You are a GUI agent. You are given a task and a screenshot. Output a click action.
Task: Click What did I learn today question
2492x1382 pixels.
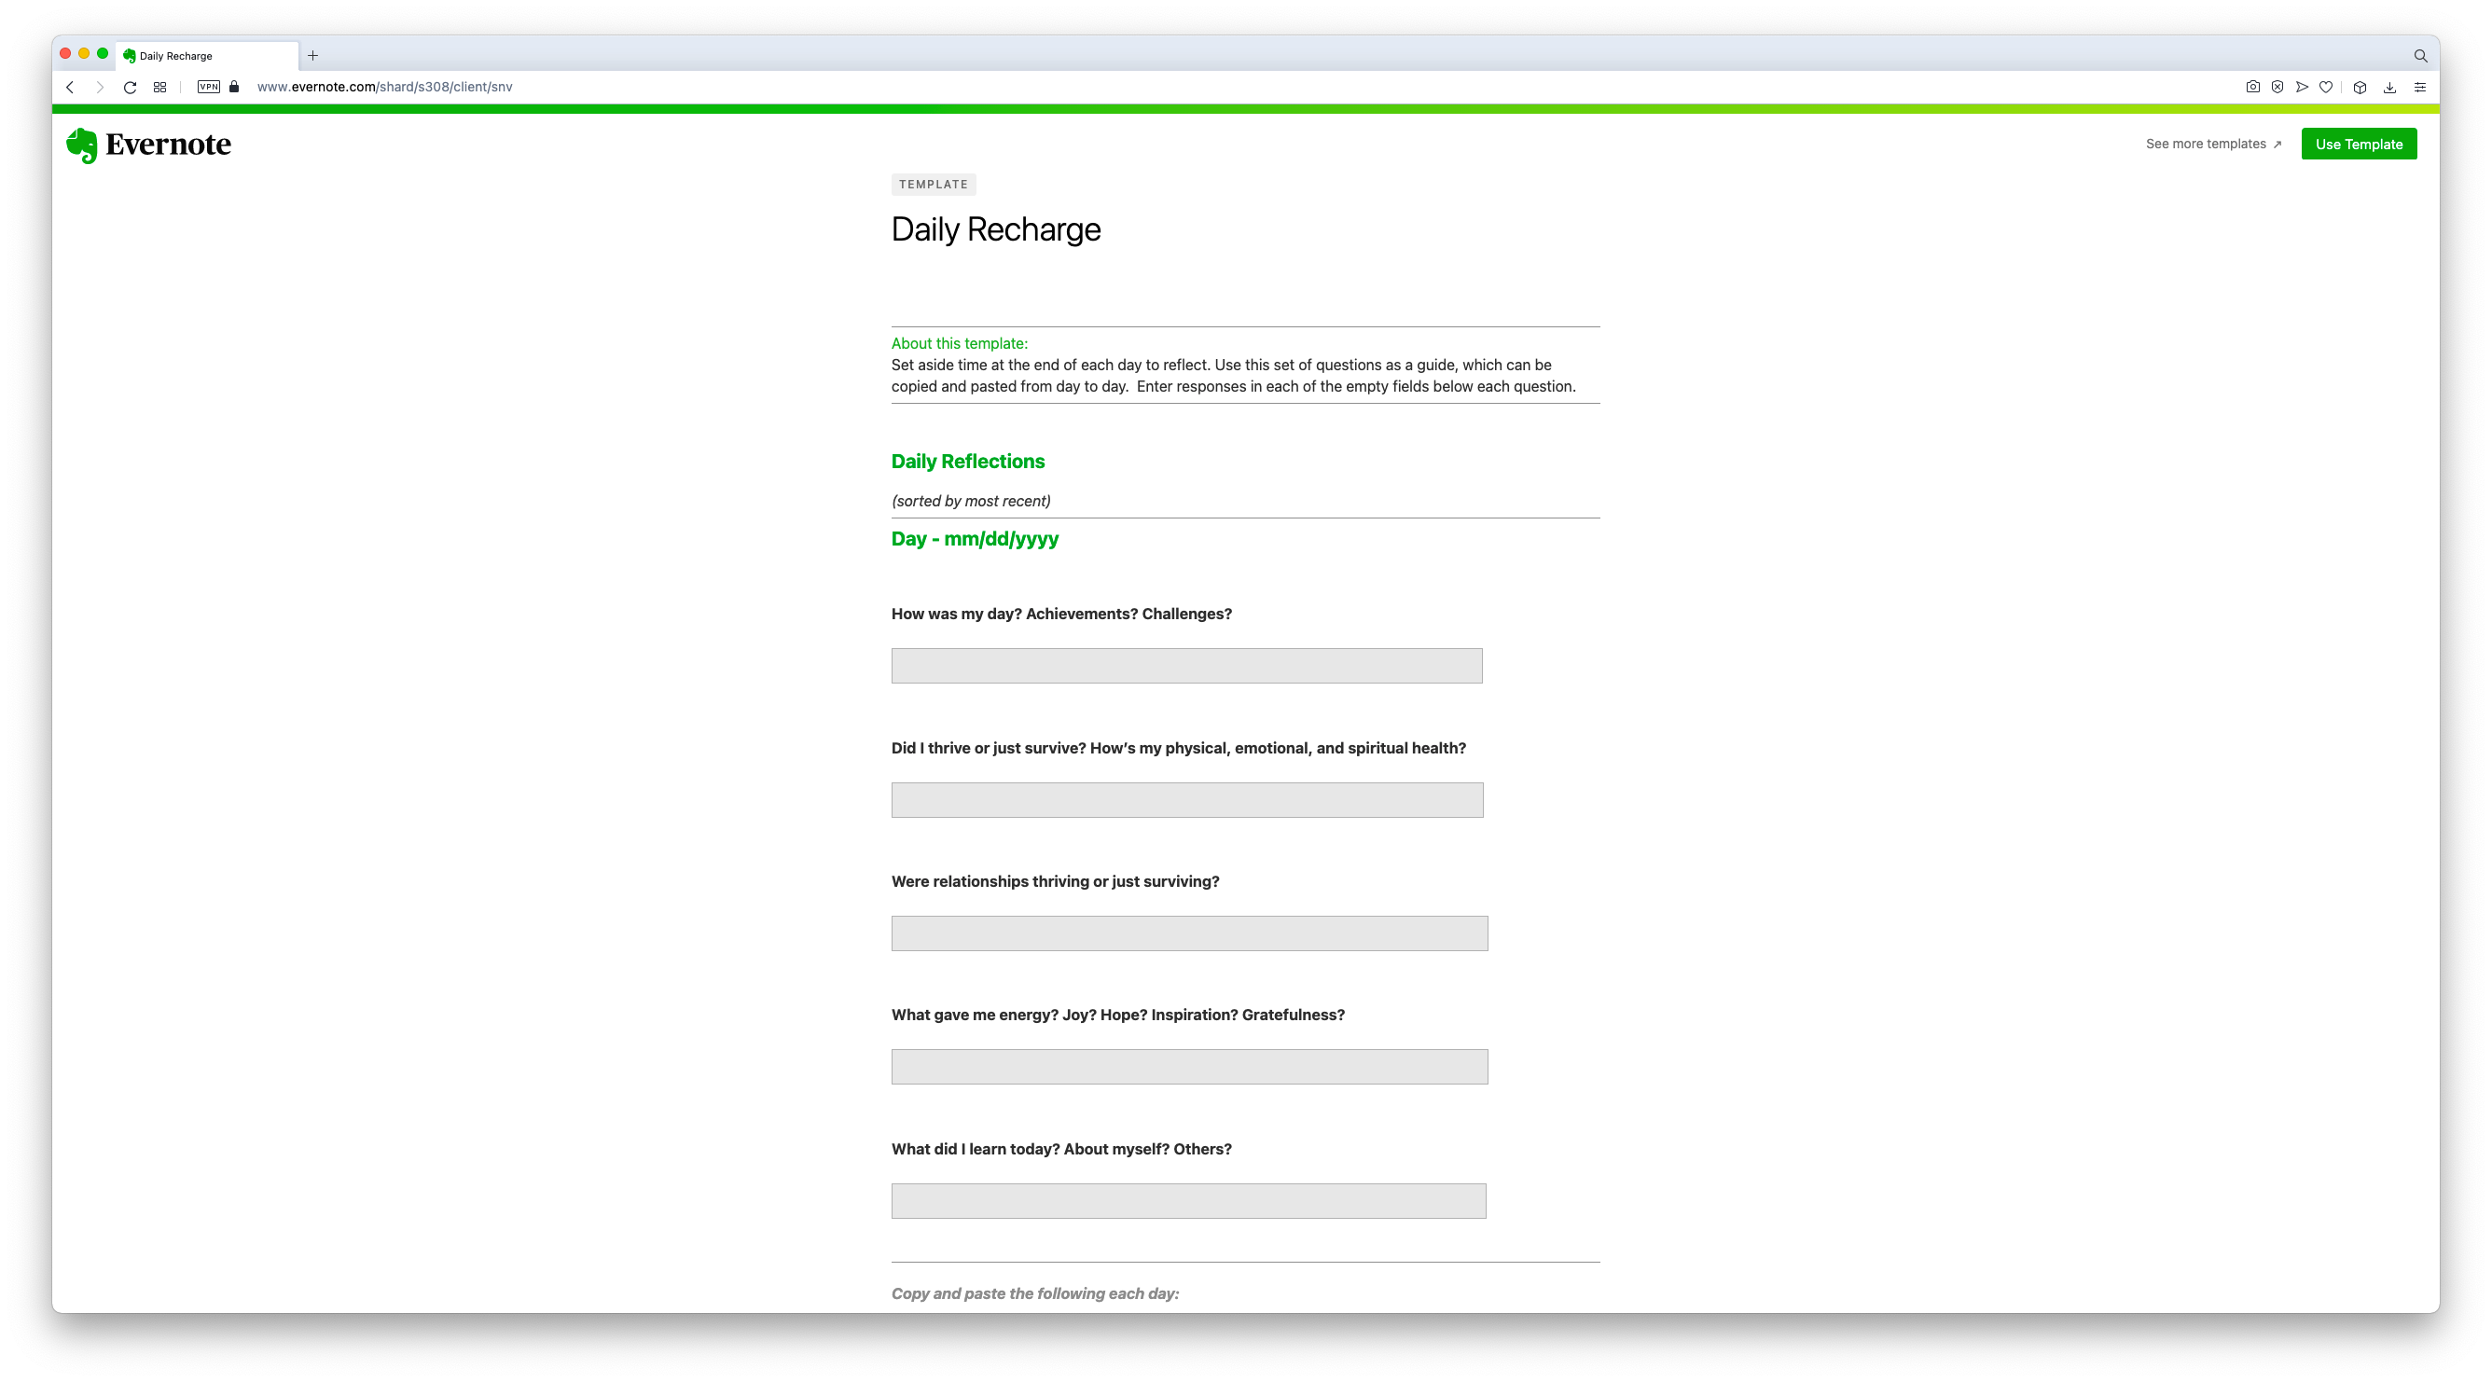(1061, 1149)
